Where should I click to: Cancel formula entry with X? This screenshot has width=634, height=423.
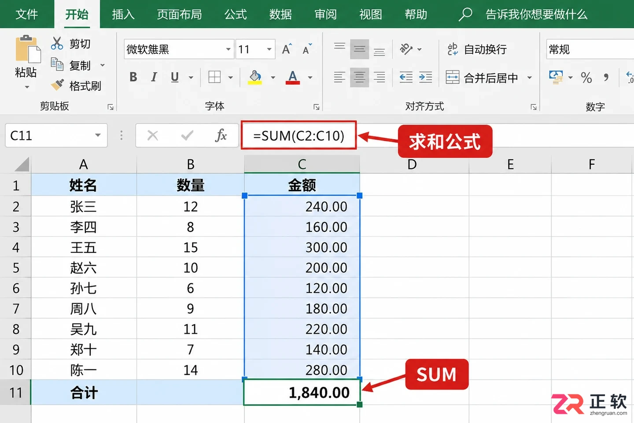153,135
